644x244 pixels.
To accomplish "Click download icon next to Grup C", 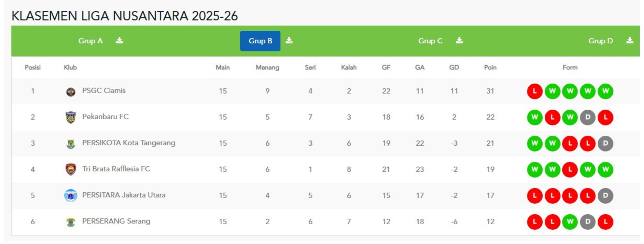I will 459,41.
